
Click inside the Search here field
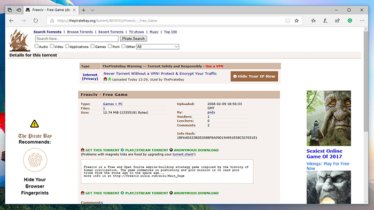(x=76, y=38)
